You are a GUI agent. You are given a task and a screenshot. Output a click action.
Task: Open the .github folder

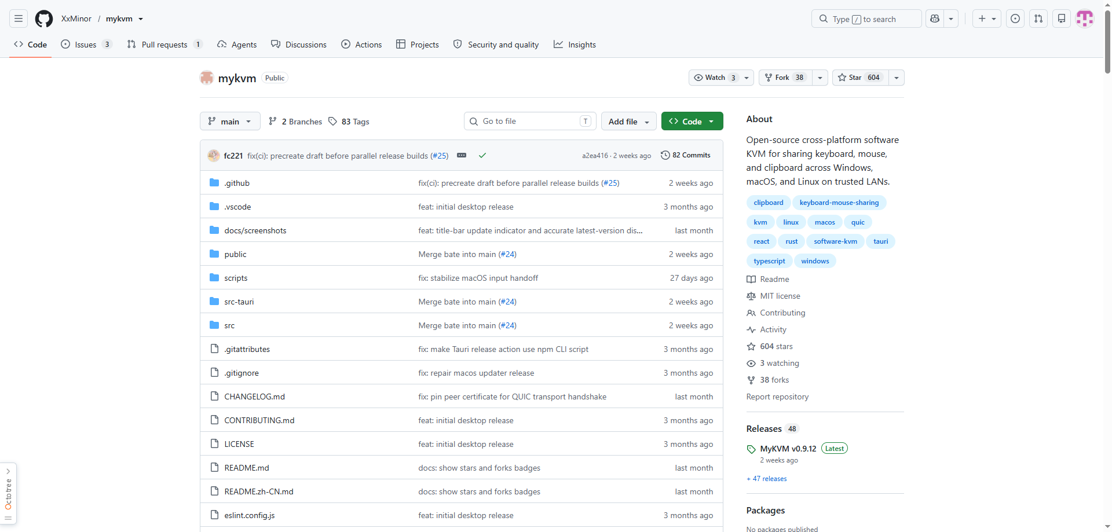pos(237,183)
